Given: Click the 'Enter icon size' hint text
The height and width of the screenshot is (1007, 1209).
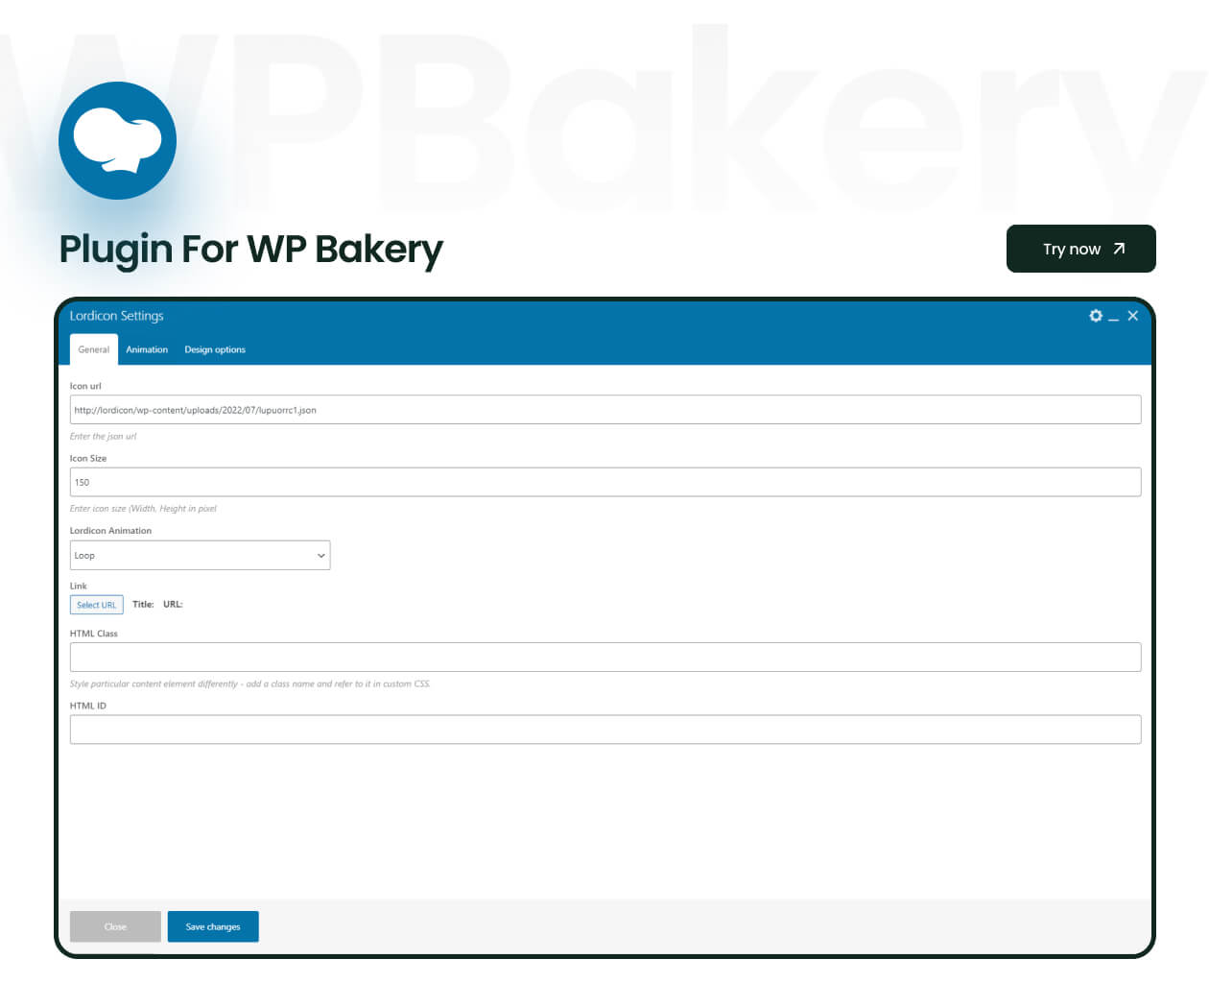Looking at the screenshot, I should coord(143,509).
